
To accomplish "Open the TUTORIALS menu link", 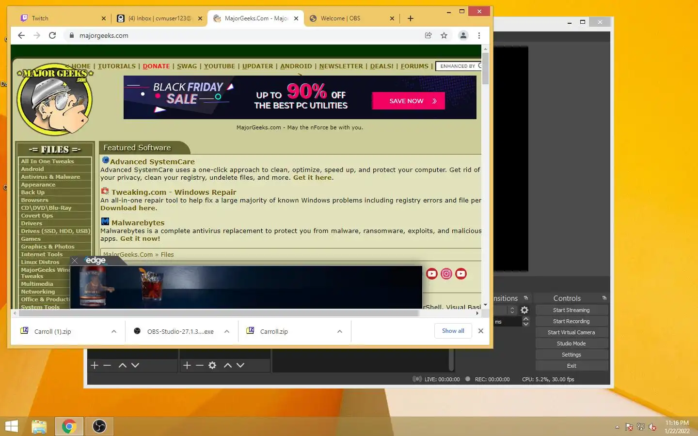I will [117, 66].
